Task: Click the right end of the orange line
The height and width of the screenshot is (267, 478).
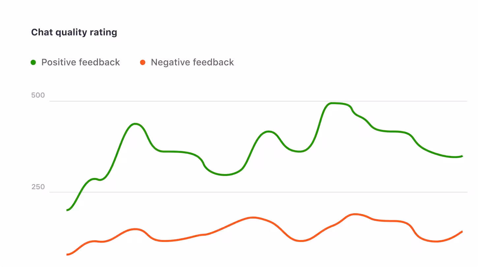Action: [x=462, y=232]
